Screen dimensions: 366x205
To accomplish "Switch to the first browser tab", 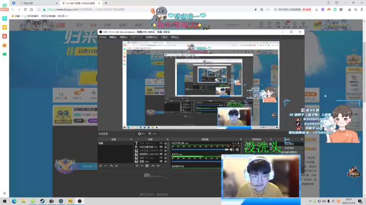I will click(38, 3).
